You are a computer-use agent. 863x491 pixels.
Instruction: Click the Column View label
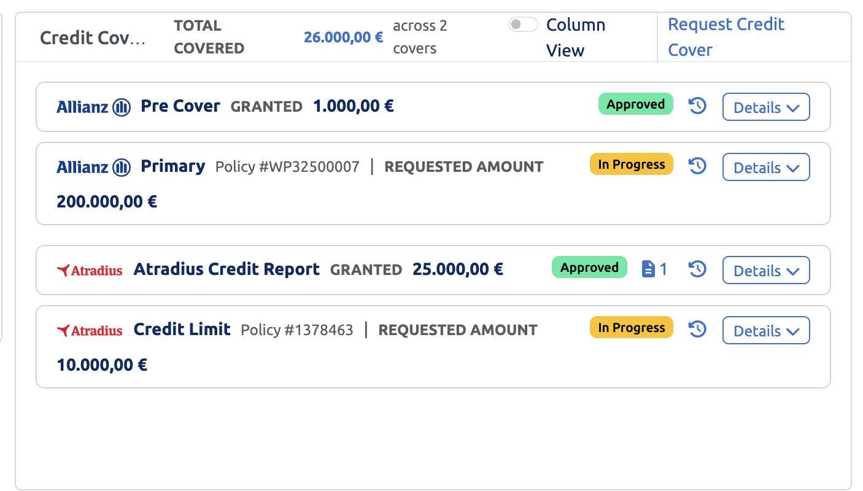576,37
